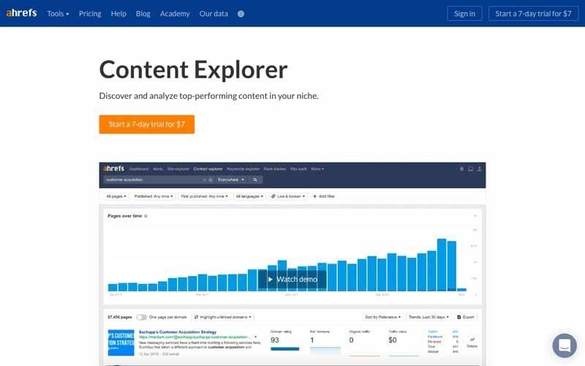Click the search magnifier icon in demo
Screen dimensions: 585x366
point(255,179)
